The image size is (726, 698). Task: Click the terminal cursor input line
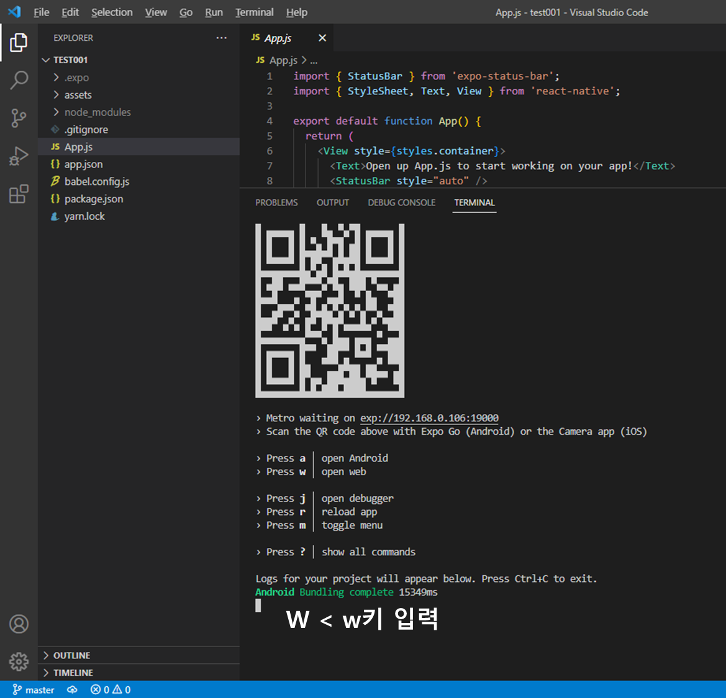[258, 606]
